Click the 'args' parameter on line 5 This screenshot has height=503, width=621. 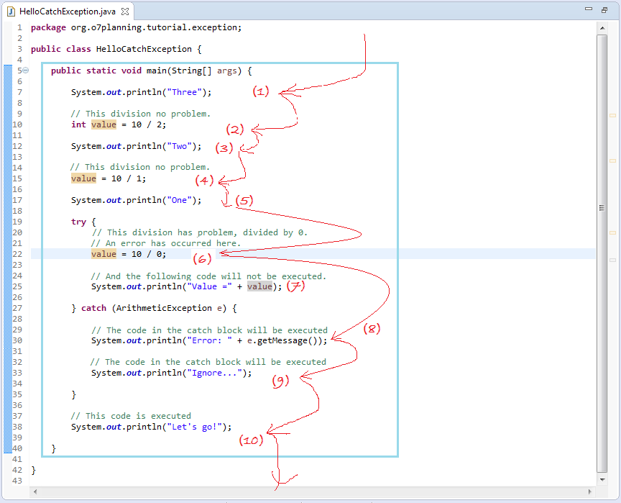pyautogui.click(x=227, y=71)
